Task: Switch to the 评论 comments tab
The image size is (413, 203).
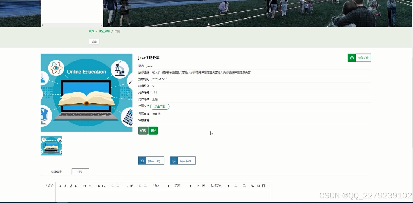Action: point(80,172)
